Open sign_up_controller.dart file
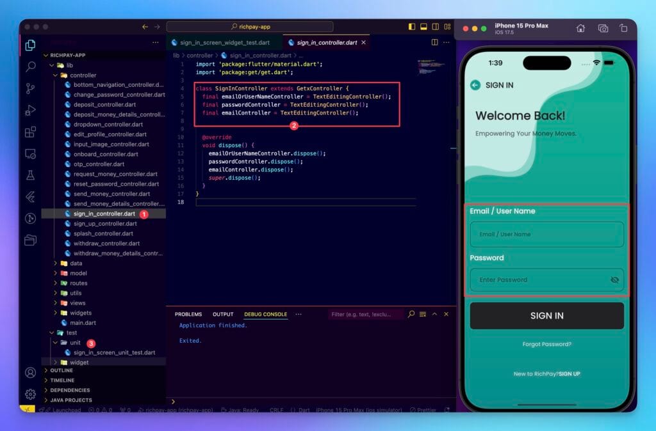This screenshot has width=656, height=431. point(105,223)
